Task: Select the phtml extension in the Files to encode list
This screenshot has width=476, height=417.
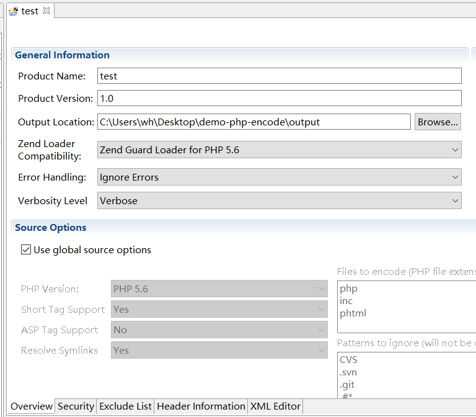Action: coord(353,313)
